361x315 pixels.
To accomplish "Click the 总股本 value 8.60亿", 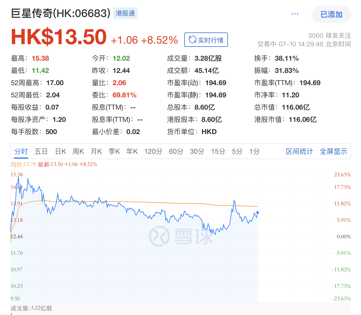I will [x=205, y=107].
